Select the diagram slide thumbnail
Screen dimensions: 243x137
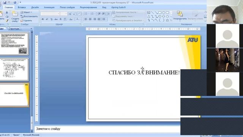pyautogui.click(x=14, y=69)
